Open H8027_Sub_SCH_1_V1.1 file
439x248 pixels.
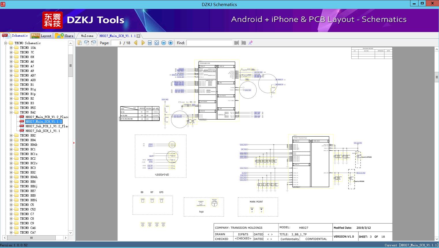point(43,131)
